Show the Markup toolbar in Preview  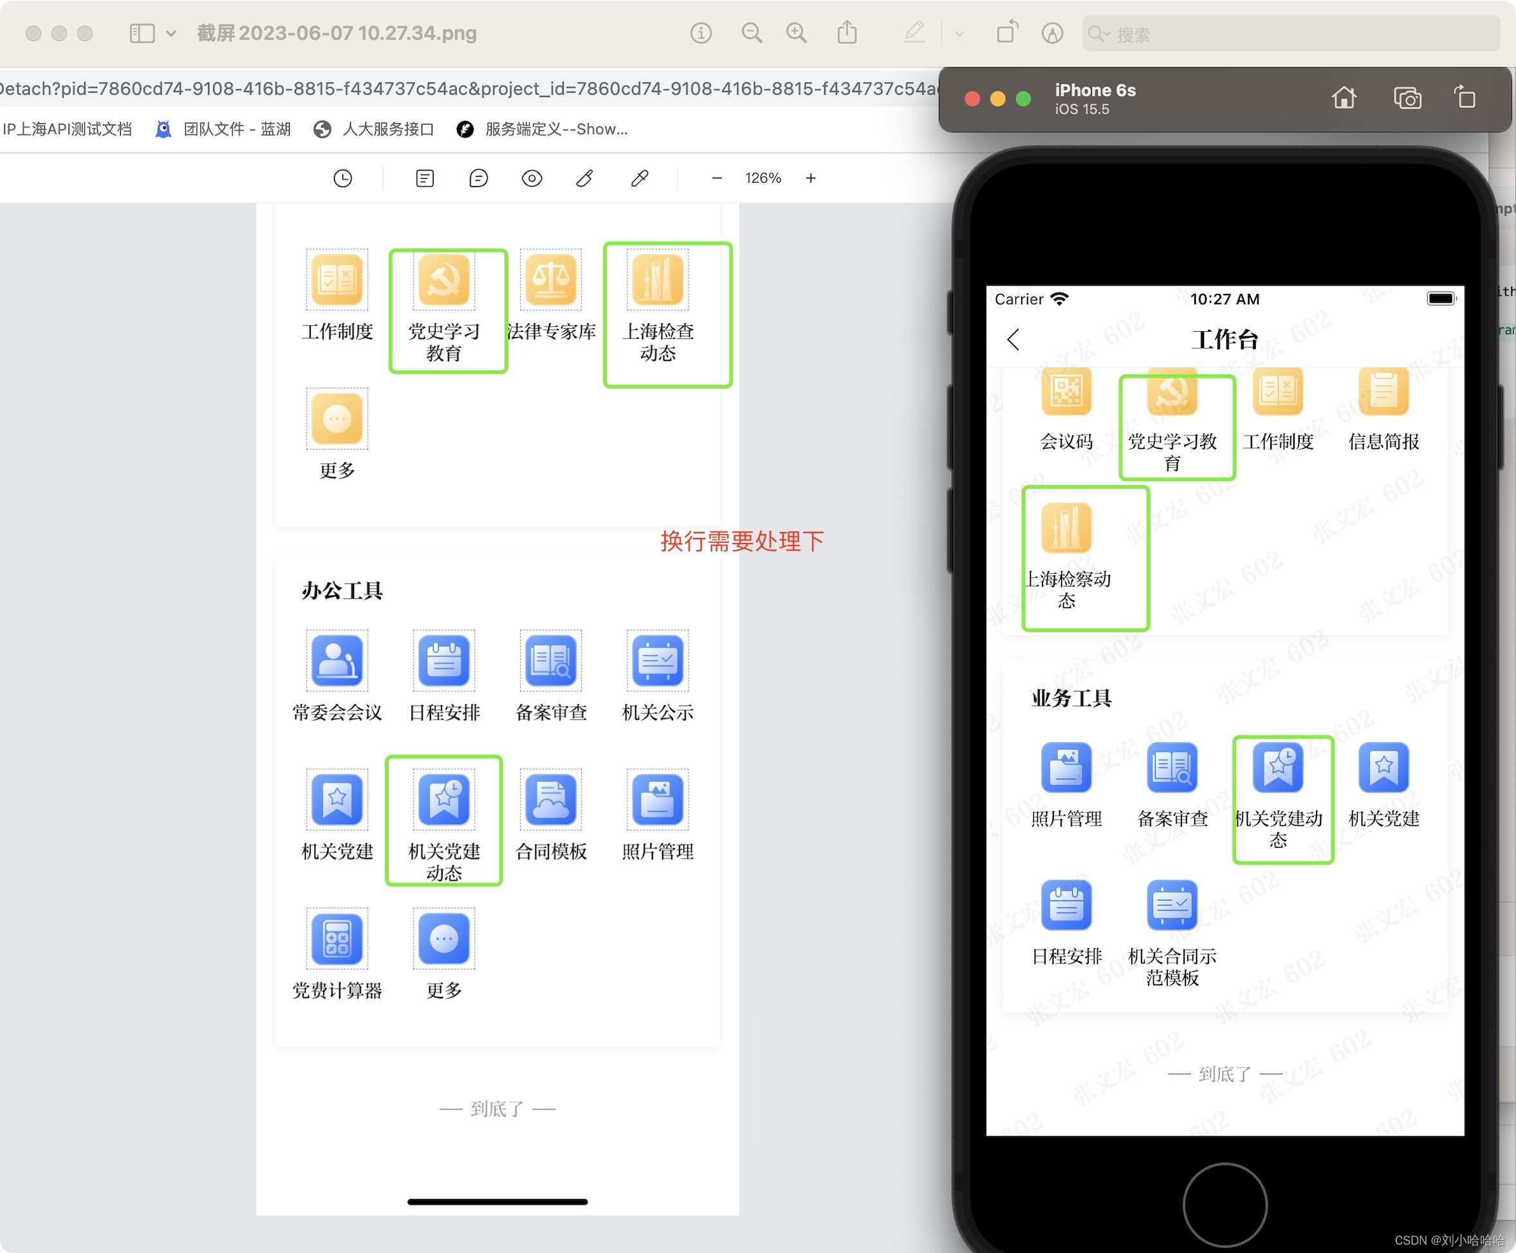[1052, 33]
